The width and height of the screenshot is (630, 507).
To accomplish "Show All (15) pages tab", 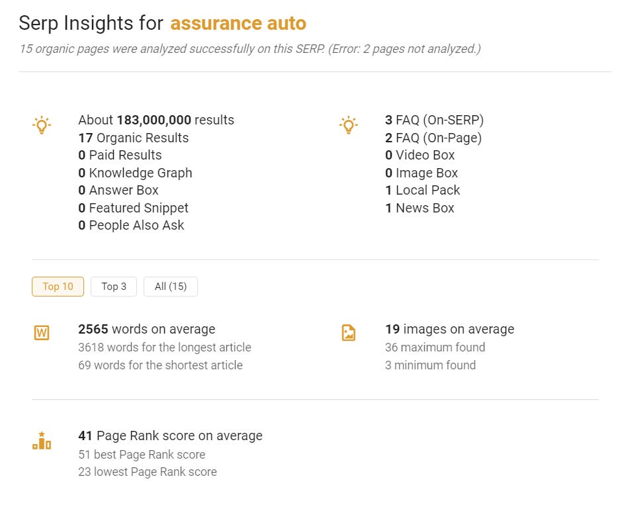I will tap(171, 287).
